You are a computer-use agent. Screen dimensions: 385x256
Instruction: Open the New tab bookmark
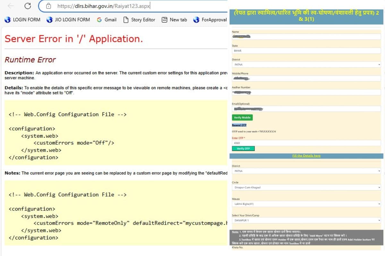pos(174,20)
